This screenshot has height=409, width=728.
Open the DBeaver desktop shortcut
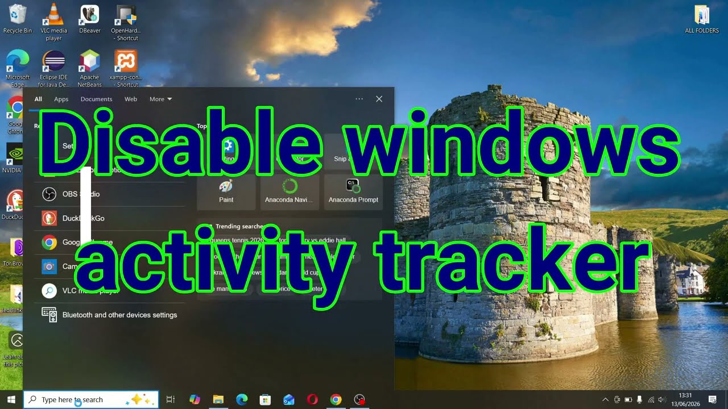(x=90, y=19)
